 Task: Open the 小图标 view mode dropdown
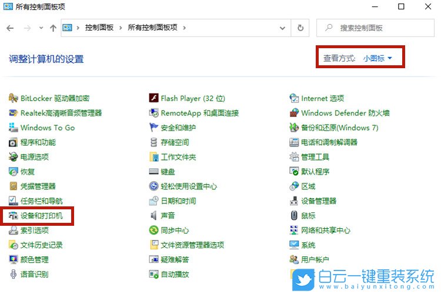377,58
